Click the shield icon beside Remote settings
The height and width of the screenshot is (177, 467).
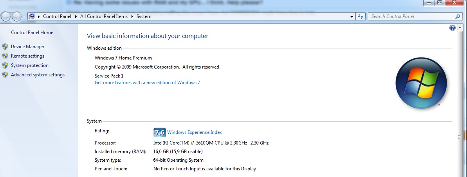pyautogui.click(x=5, y=56)
